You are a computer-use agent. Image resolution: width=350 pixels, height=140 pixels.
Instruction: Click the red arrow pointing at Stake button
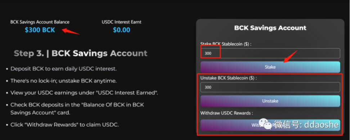click(x=290, y=57)
